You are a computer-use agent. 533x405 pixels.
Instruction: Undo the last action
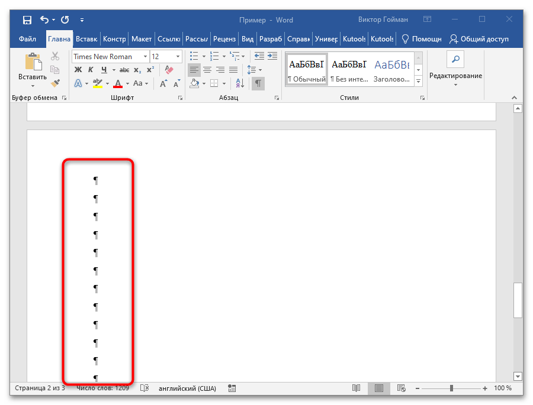click(44, 20)
